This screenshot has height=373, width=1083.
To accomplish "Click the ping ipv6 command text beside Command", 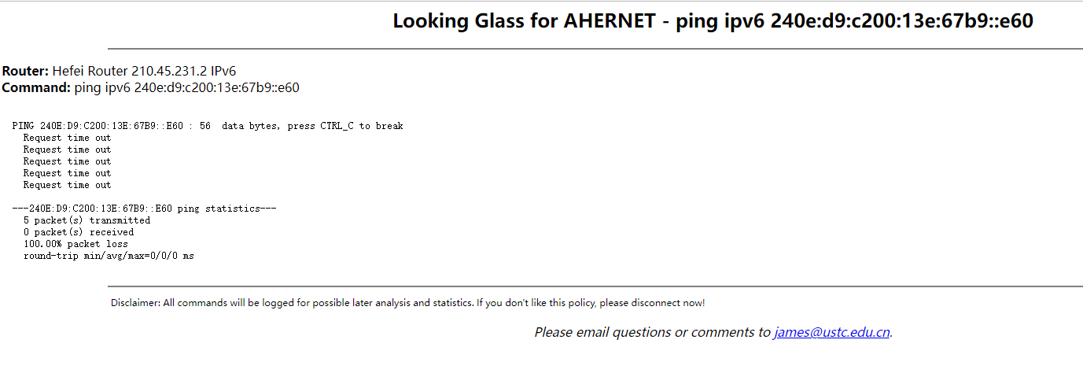I will pyautogui.click(x=186, y=87).
